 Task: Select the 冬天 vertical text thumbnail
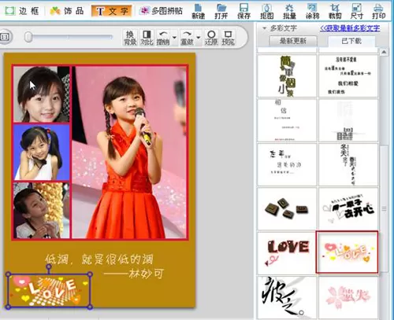348,164
